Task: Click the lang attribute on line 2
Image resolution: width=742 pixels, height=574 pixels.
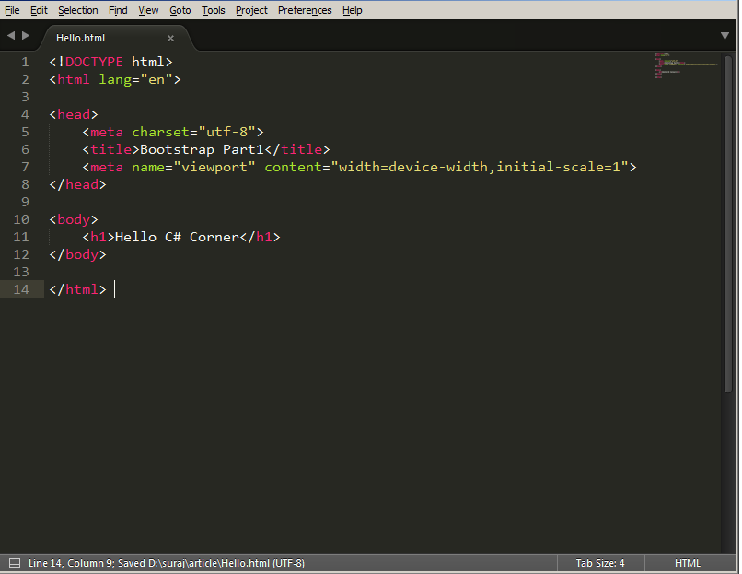Action: tap(115, 79)
